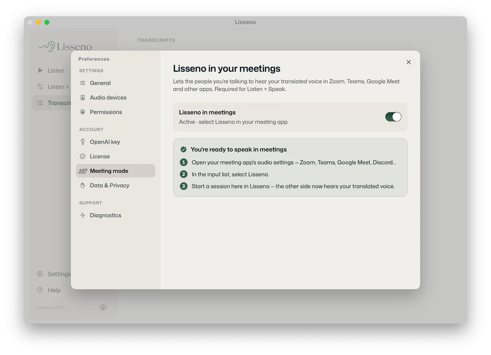Viewport: 491px width, 355px height.
Task: Turn off the Lisseno in meetings switch
Action: pos(393,117)
